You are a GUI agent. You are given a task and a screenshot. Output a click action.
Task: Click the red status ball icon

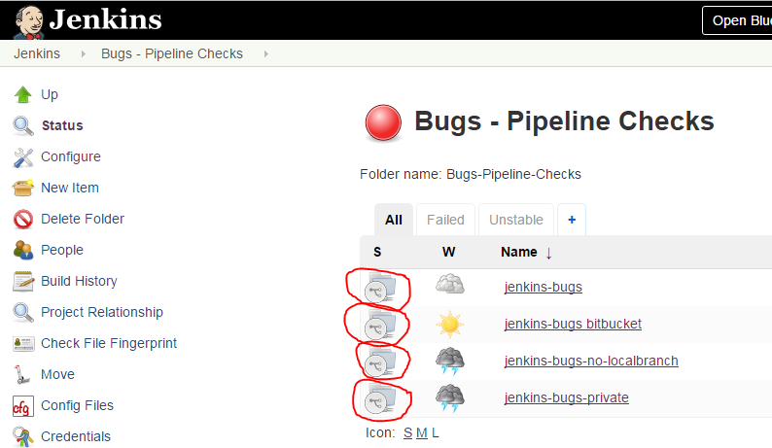[x=383, y=122]
